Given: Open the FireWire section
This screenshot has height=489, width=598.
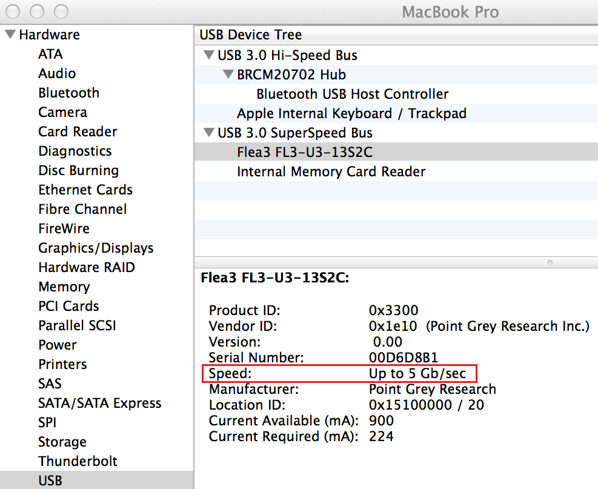Looking at the screenshot, I should (x=64, y=228).
